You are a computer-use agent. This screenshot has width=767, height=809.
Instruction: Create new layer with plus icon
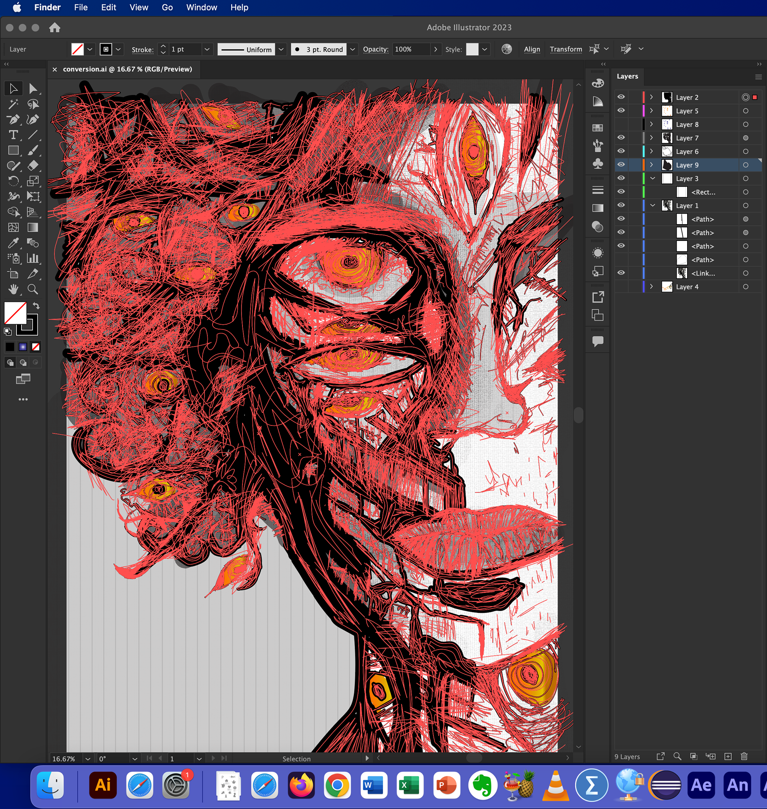(x=728, y=756)
